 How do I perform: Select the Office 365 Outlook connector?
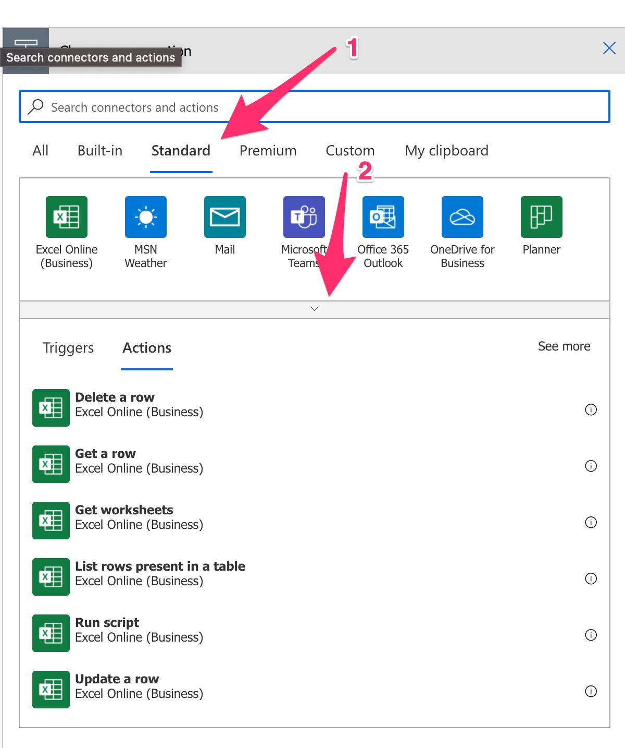coord(383,216)
